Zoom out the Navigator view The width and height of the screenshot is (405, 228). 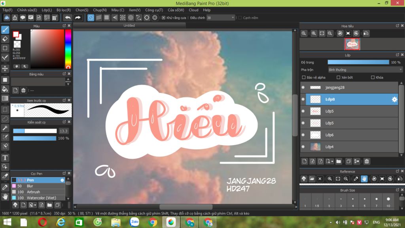click(x=330, y=33)
